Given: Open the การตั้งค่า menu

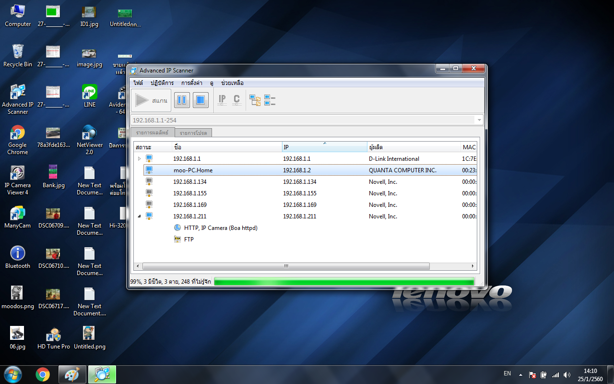Looking at the screenshot, I should (x=192, y=83).
